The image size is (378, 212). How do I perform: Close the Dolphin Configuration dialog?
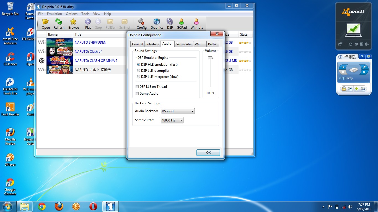(x=217, y=34)
